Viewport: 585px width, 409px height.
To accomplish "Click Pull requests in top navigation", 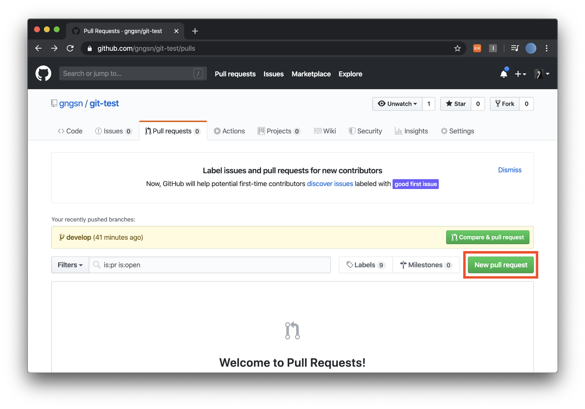I will (x=235, y=74).
